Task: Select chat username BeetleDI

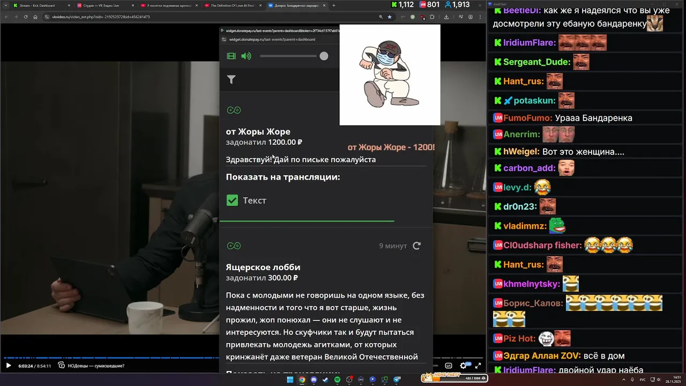Action: point(522,10)
